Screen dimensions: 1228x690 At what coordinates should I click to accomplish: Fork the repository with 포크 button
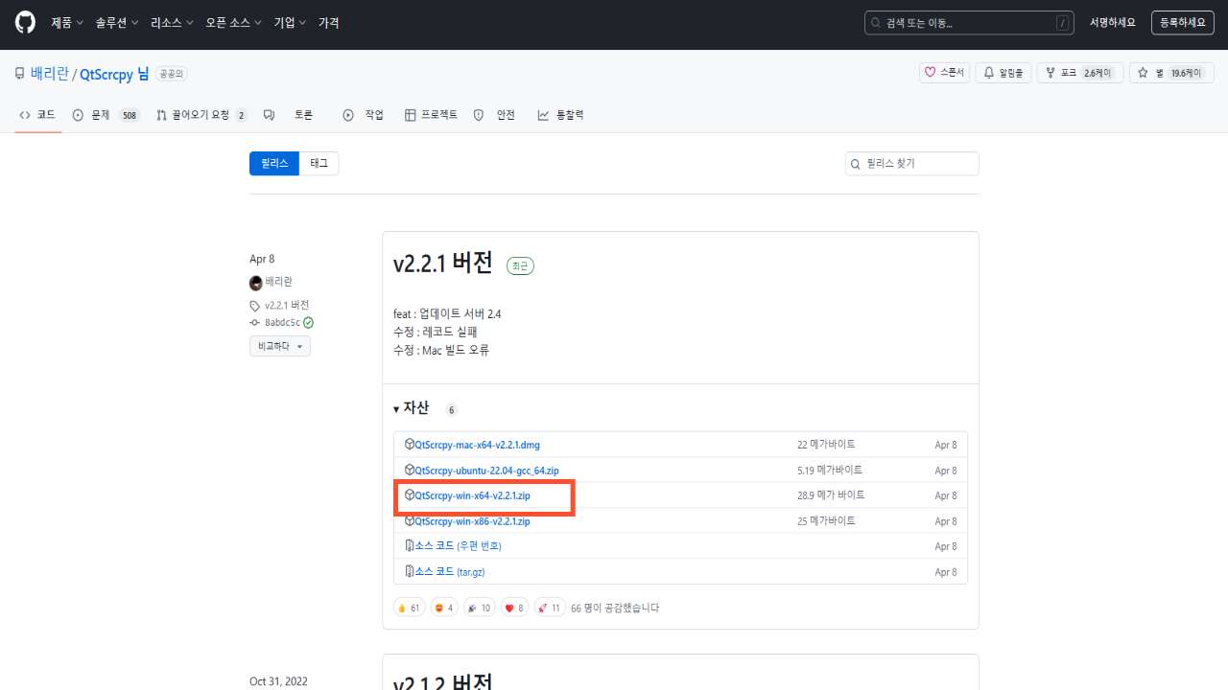click(x=1080, y=73)
